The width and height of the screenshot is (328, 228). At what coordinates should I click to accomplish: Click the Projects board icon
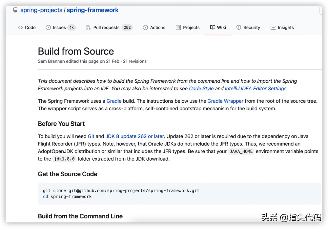click(x=178, y=27)
